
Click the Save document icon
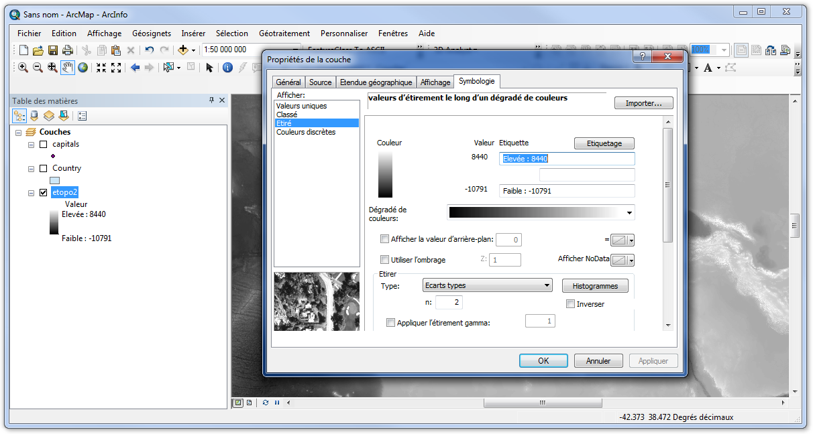click(x=53, y=50)
